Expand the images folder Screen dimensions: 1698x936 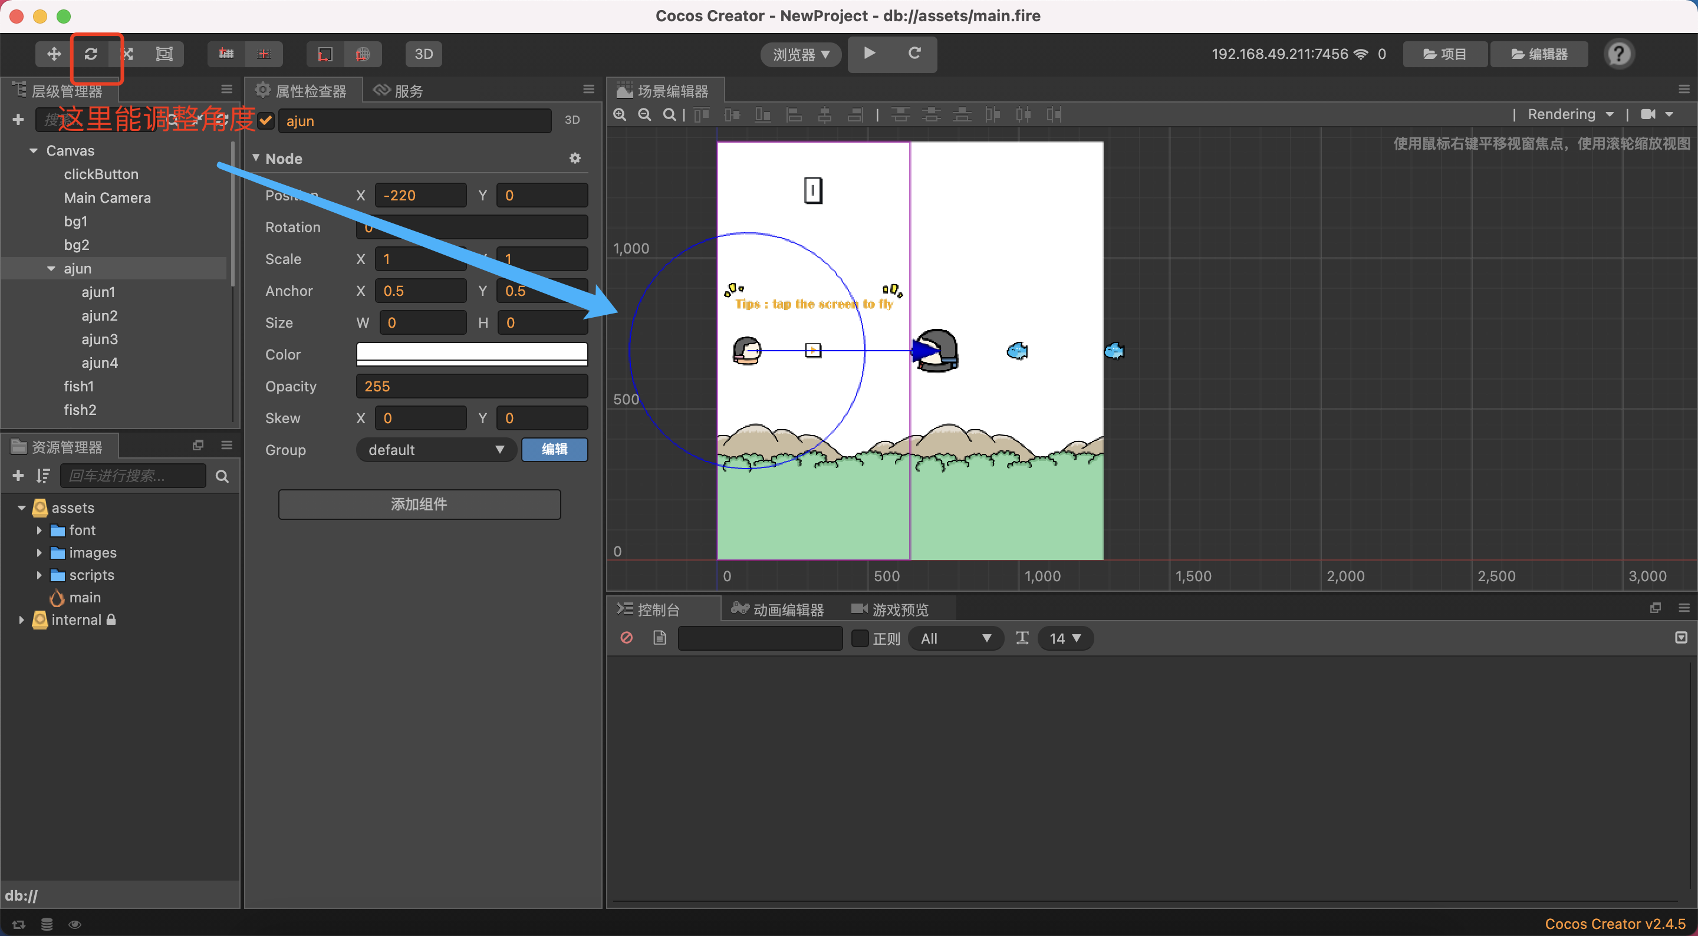coord(38,552)
